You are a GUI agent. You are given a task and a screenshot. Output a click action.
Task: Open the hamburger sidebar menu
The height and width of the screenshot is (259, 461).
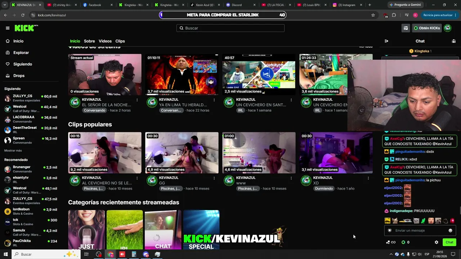click(8, 28)
